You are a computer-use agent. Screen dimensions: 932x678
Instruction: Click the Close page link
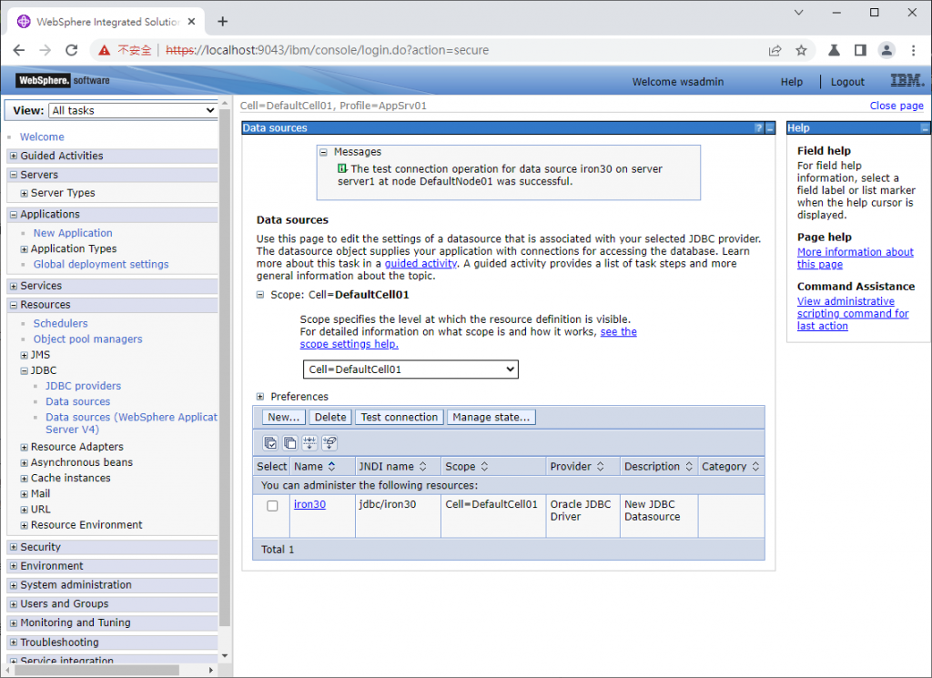coord(897,106)
